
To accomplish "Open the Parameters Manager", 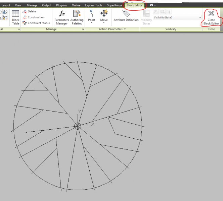I will click(61, 17).
